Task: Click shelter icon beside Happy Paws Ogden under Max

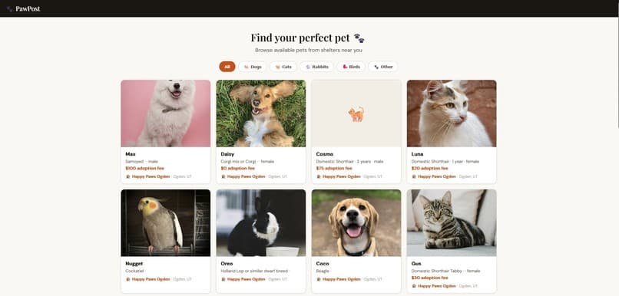Action: [x=128, y=176]
